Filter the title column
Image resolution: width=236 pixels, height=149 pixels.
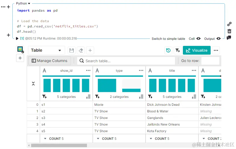150,97
